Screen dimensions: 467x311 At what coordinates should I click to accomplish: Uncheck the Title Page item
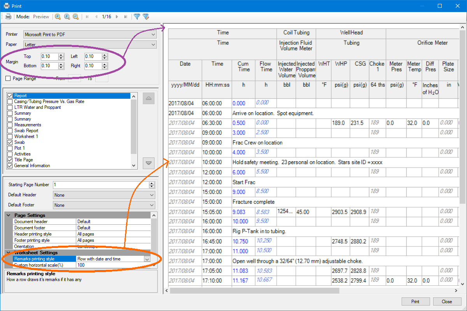pyautogui.click(x=11, y=160)
